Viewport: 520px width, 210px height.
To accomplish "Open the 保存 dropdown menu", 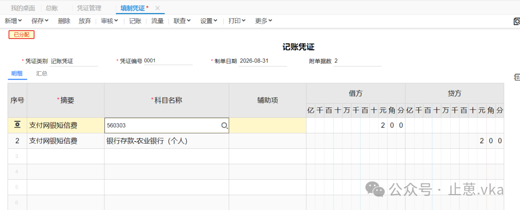I will tap(40, 21).
